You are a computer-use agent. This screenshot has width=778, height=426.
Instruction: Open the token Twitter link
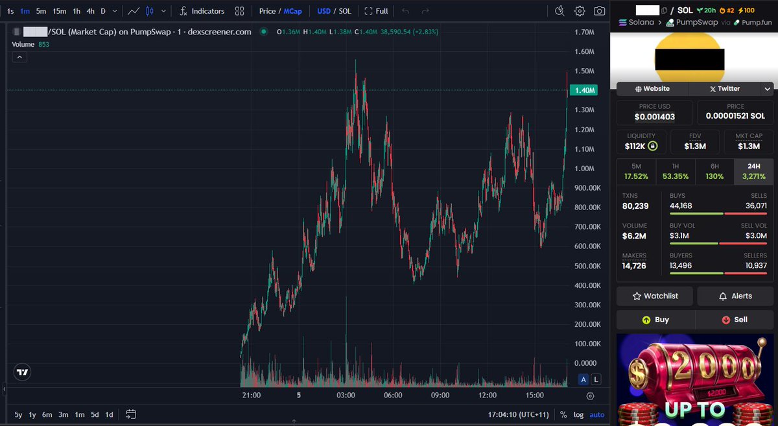[725, 89]
